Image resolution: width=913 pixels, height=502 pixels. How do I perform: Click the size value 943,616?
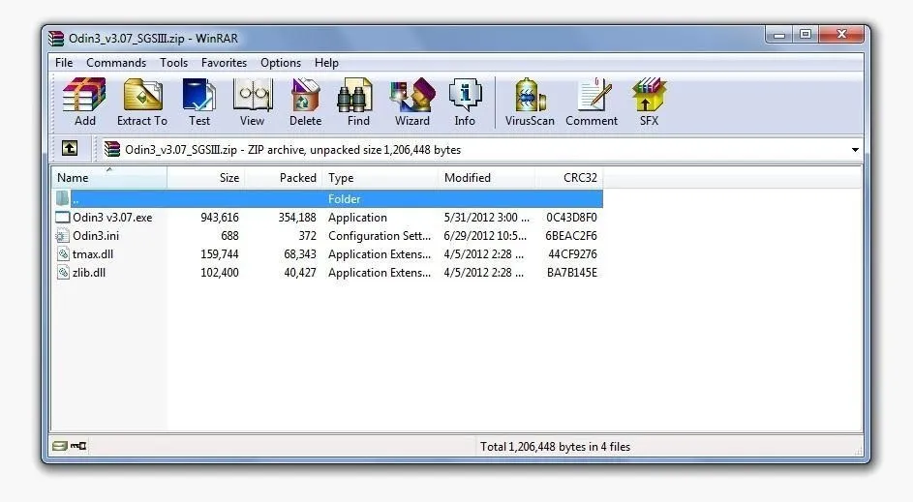coord(220,218)
